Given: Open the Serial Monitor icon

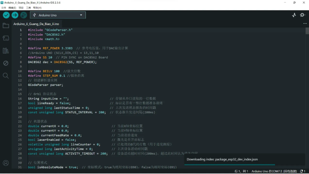Looking at the screenshot, I should tap(302, 15).
